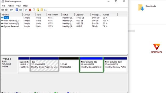Click the Disk Management title bar icon
Image resolution: width=166 pixels, height=93 pixels.
pos(3,1)
